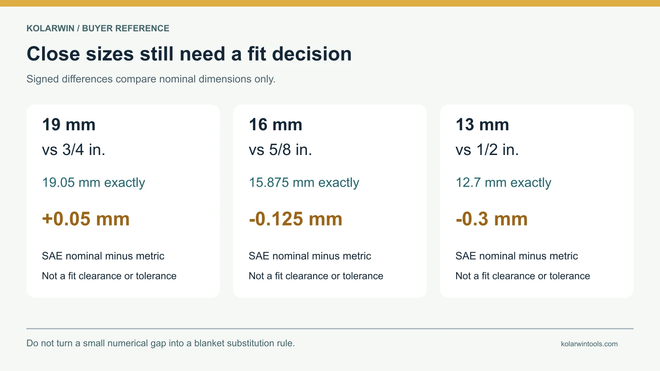660x371 pixels.
Task: Click 'SAE nominal minus metric' in 13 mm card
Action: point(516,256)
